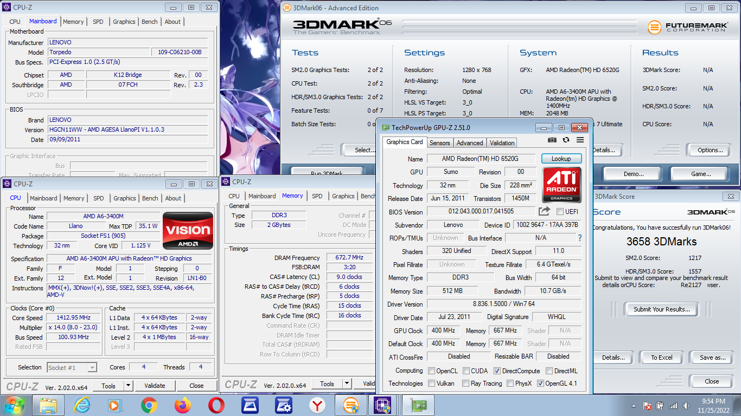Open About tab in the CPU-Z Motherboard window

[x=173, y=22]
